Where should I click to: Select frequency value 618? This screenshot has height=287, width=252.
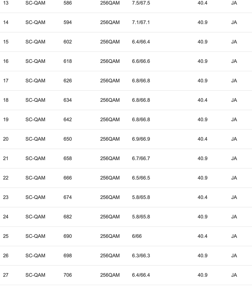[68, 61]
